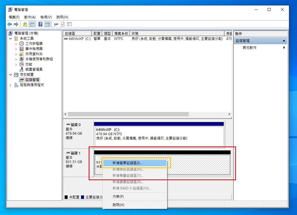Collapse the 系統工具 tree node
Screen dimensions: 297x215
coord(11,38)
